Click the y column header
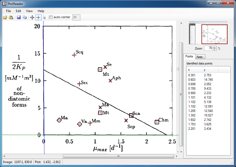The height and width of the screenshot is (167, 236). (210, 70)
